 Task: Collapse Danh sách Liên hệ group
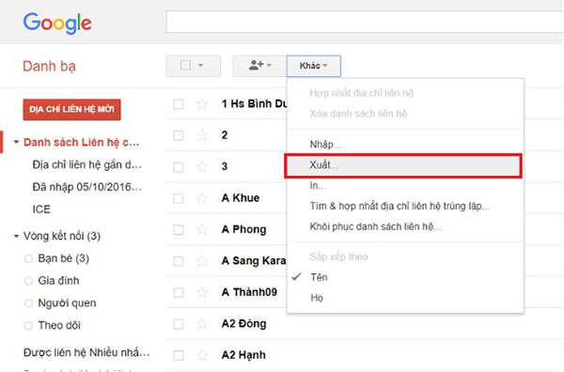click(16, 143)
